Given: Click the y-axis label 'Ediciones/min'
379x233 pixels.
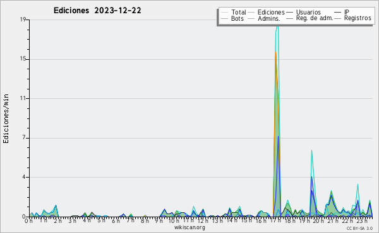Looking at the screenshot, I should [6, 118].
